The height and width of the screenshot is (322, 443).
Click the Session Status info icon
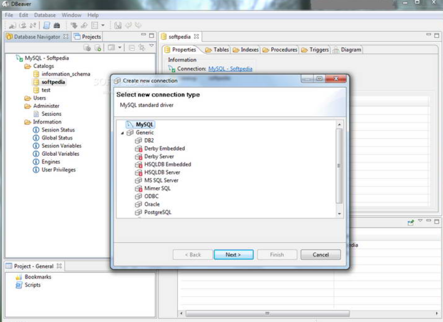click(36, 130)
